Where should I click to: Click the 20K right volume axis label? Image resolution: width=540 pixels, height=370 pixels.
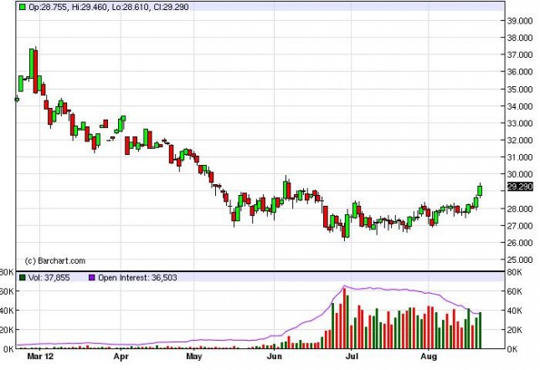point(515,330)
